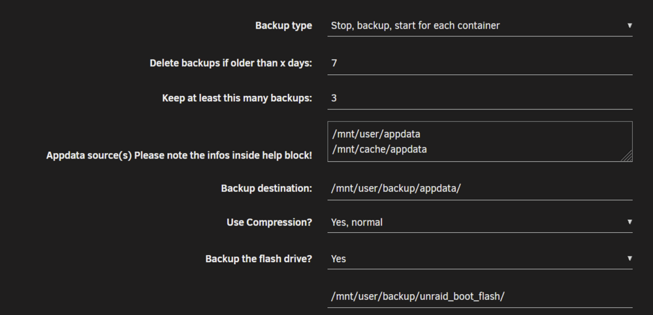The height and width of the screenshot is (315, 653).
Task: Click the Backup the flash drive? label
Action: tap(259, 259)
